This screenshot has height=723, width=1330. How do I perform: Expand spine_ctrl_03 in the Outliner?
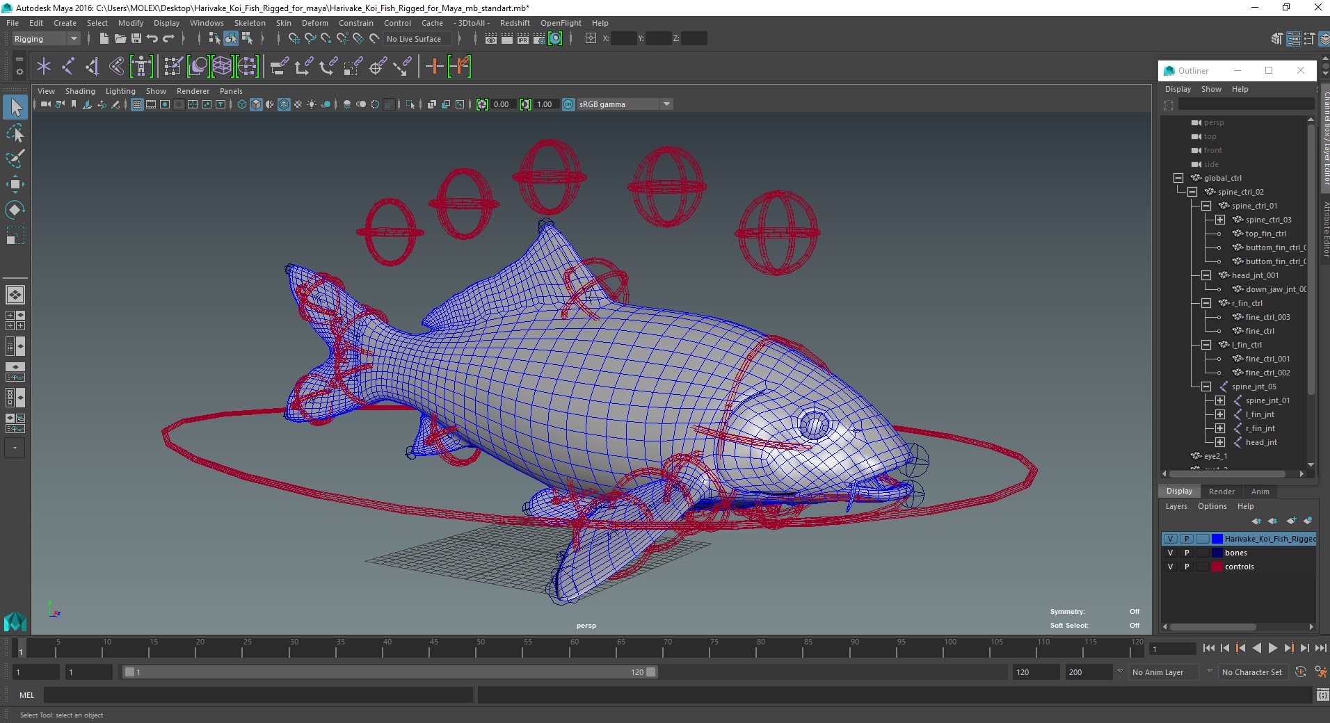point(1220,220)
